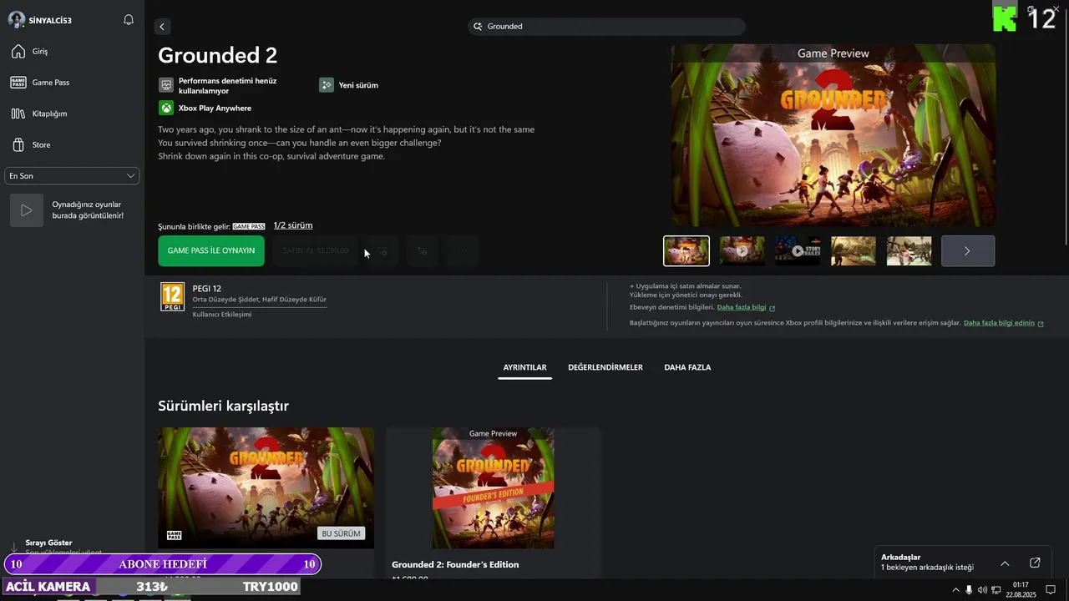Open the more options ellipsis button
This screenshot has width=1069, height=601.
(x=463, y=250)
